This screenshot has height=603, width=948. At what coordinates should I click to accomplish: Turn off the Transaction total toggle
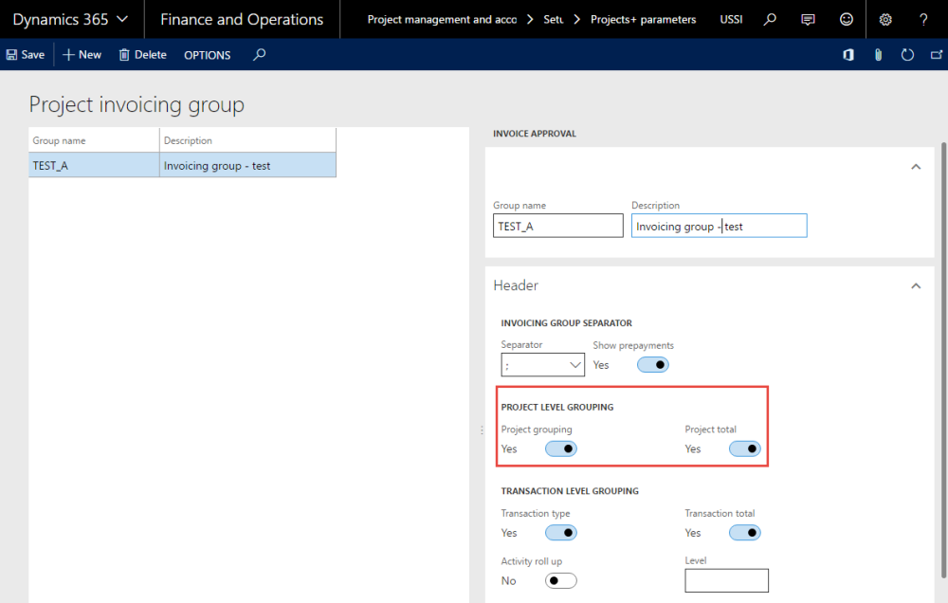(744, 532)
